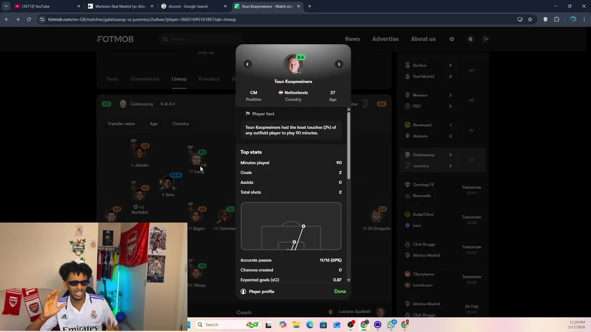Open browser extensions puzzle icon
The image size is (591, 332).
click(x=556, y=19)
